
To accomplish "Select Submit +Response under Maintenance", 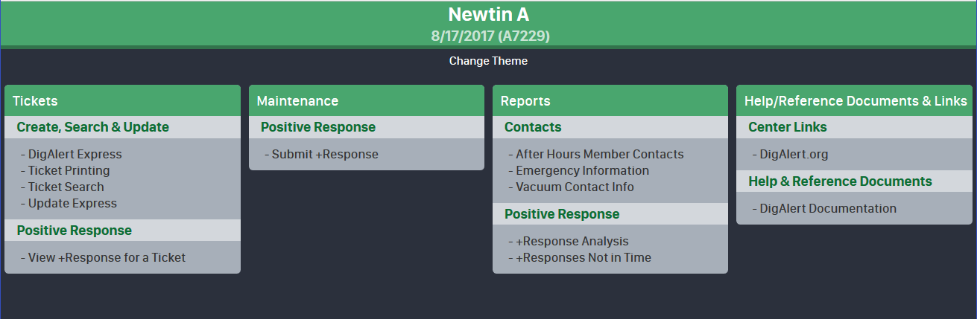I will click(325, 155).
